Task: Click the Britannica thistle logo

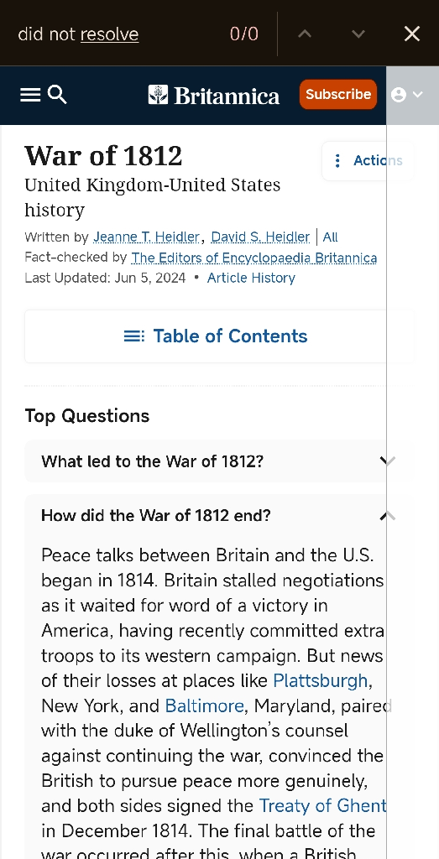Action: pyautogui.click(x=159, y=95)
